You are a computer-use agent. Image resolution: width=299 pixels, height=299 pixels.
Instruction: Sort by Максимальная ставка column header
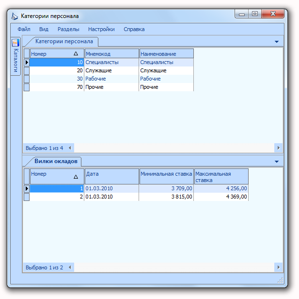click(x=221, y=177)
